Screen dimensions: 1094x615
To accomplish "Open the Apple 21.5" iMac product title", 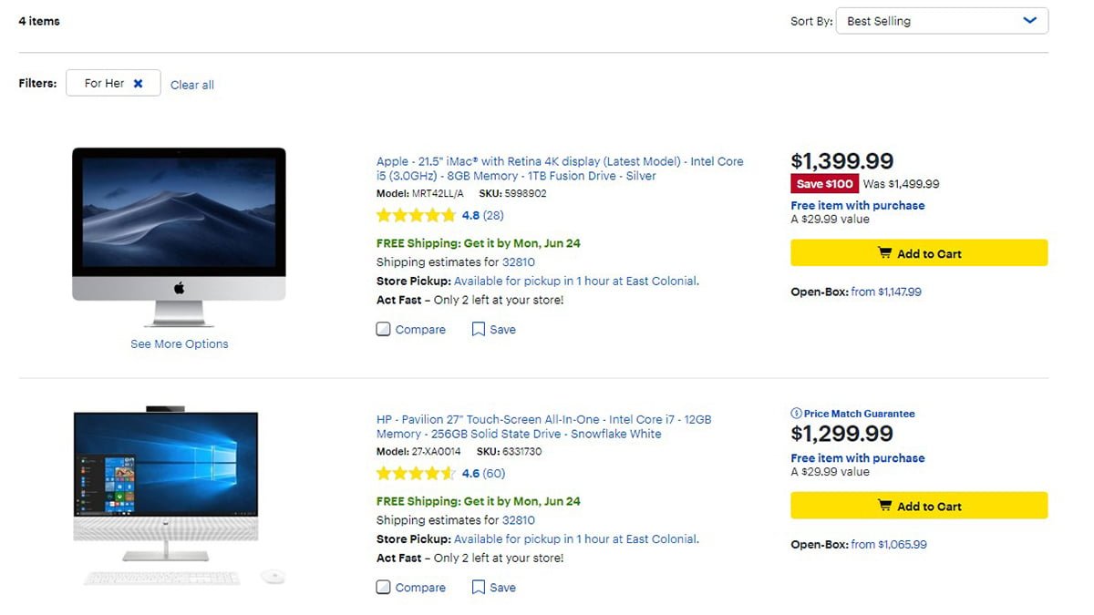I will [559, 169].
